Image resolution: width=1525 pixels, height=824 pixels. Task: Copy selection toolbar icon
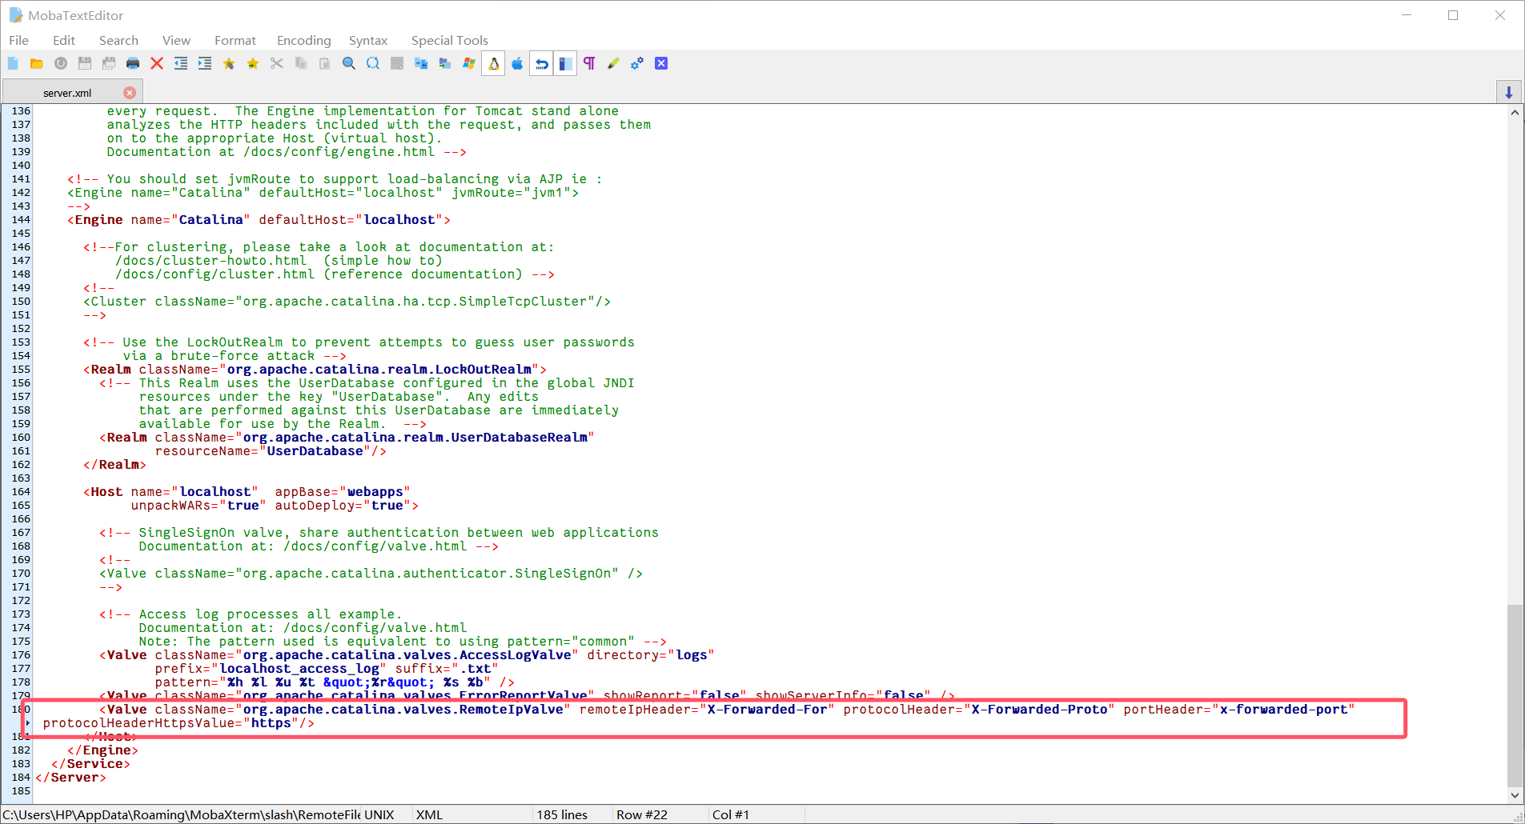click(301, 63)
